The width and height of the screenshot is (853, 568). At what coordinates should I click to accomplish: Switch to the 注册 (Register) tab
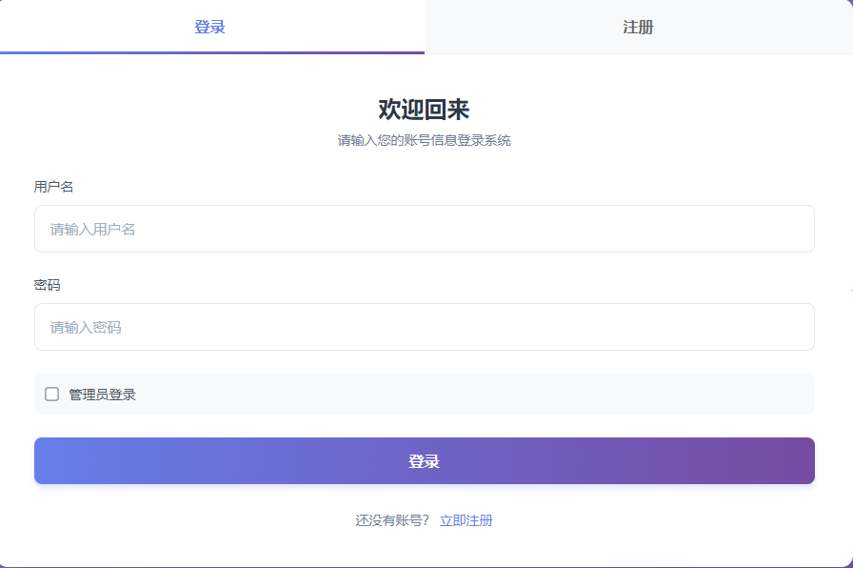pyautogui.click(x=639, y=27)
